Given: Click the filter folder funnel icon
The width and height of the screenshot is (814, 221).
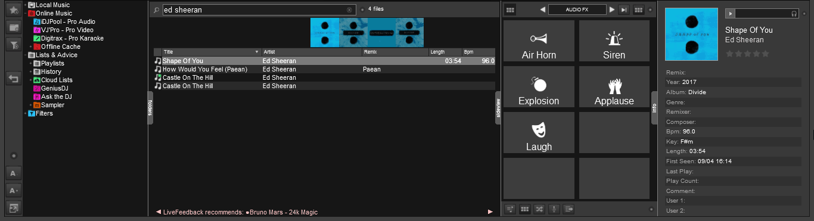Looking at the screenshot, I should point(14,44).
